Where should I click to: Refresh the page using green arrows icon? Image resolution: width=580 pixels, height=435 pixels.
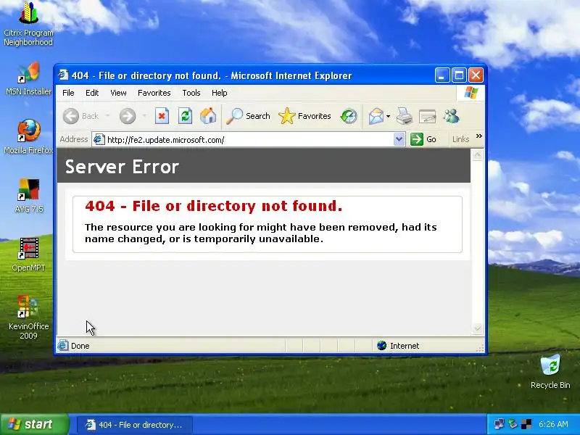click(185, 116)
